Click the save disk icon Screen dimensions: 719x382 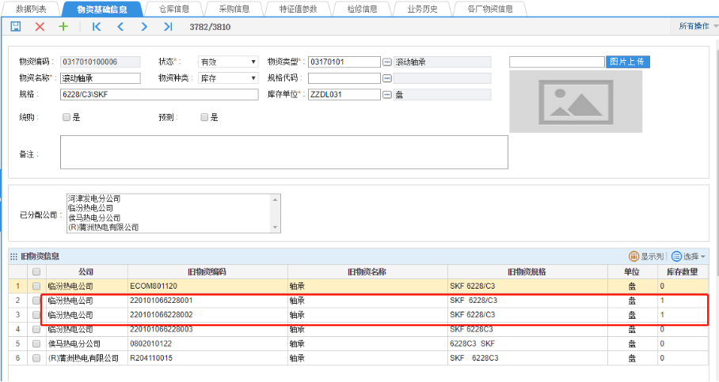click(16, 27)
